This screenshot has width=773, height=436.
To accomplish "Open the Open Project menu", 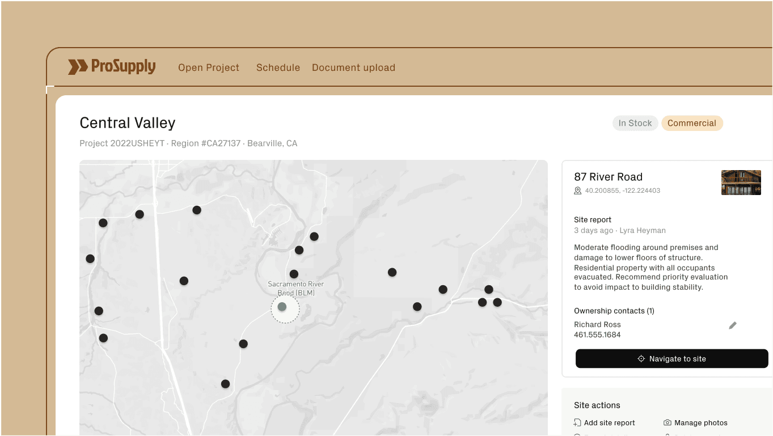I will click(209, 67).
